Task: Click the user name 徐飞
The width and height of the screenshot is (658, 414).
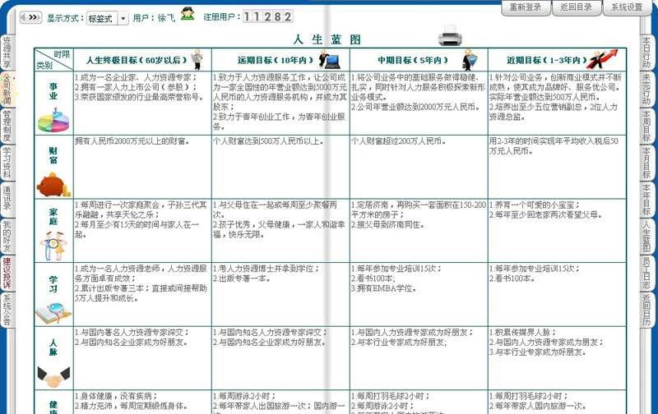Action: tap(166, 18)
